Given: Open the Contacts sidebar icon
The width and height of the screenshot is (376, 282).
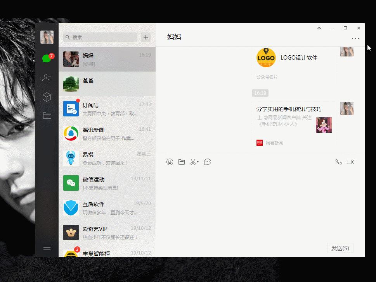Looking at the screenshot, I should click(x=47, y=77).
